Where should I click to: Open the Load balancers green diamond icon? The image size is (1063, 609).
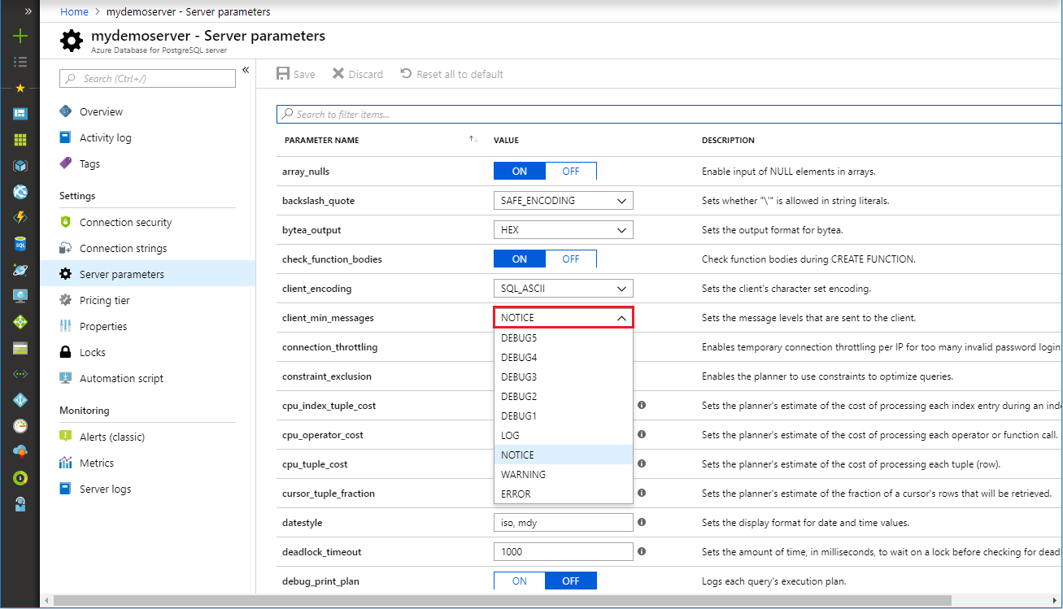(x=20, y=322)
